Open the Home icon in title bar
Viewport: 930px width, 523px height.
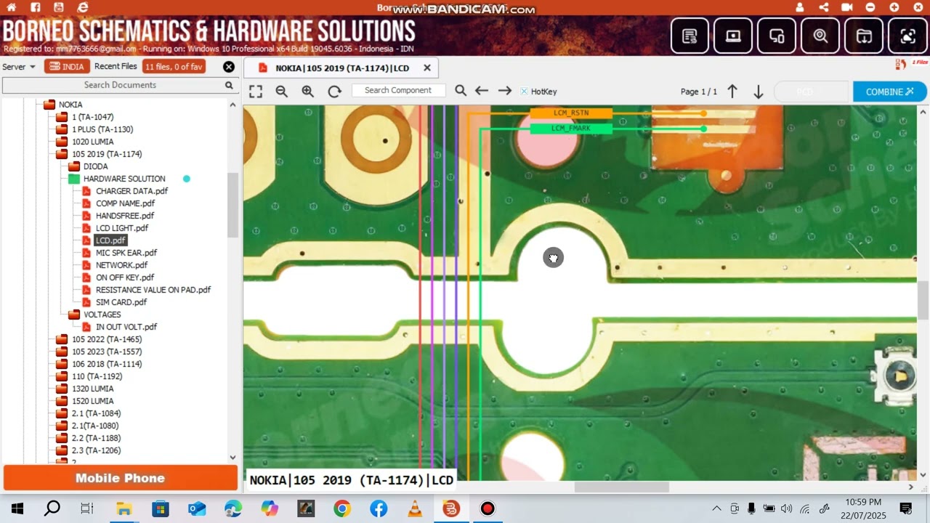tap(11, 7)
